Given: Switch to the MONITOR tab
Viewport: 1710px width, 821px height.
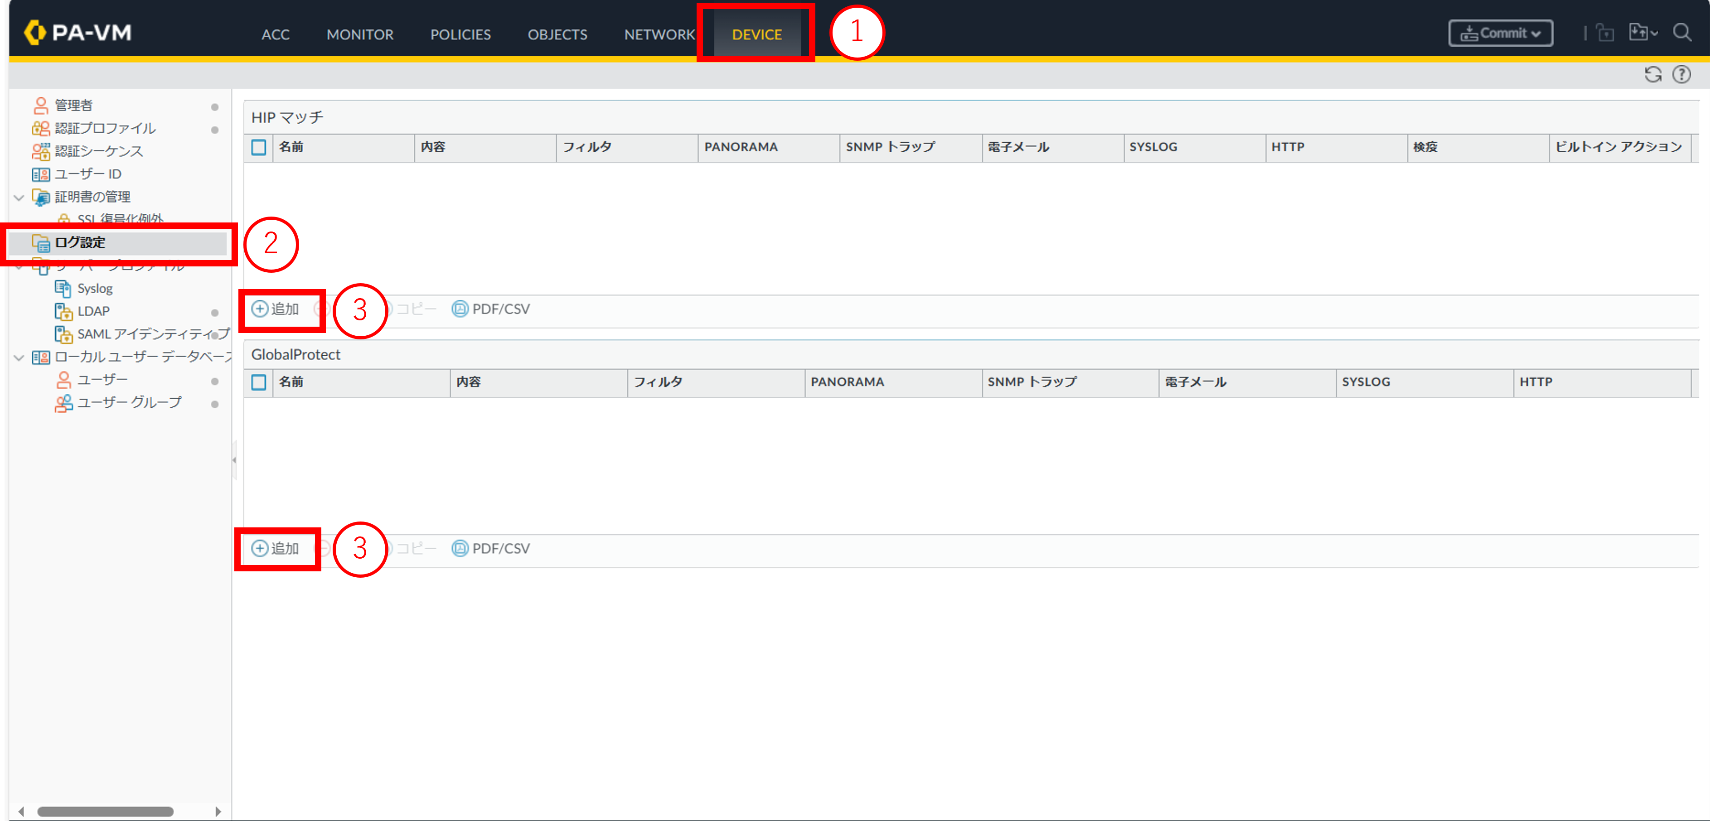Looking at the screenshot, I should click(x=360, y=34).
